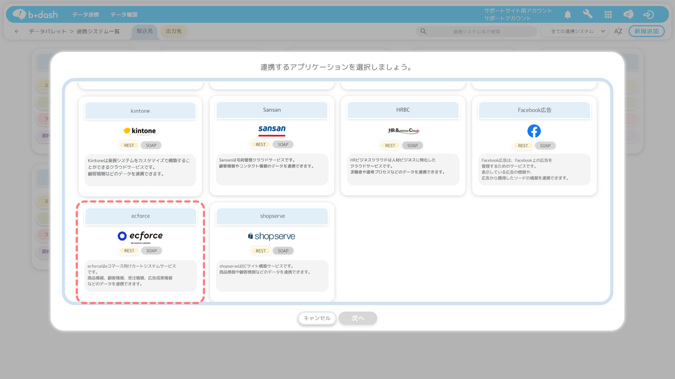Select REST on the Sansan card
The height and width of the screenshot is (379, 675).
[260, 144]
